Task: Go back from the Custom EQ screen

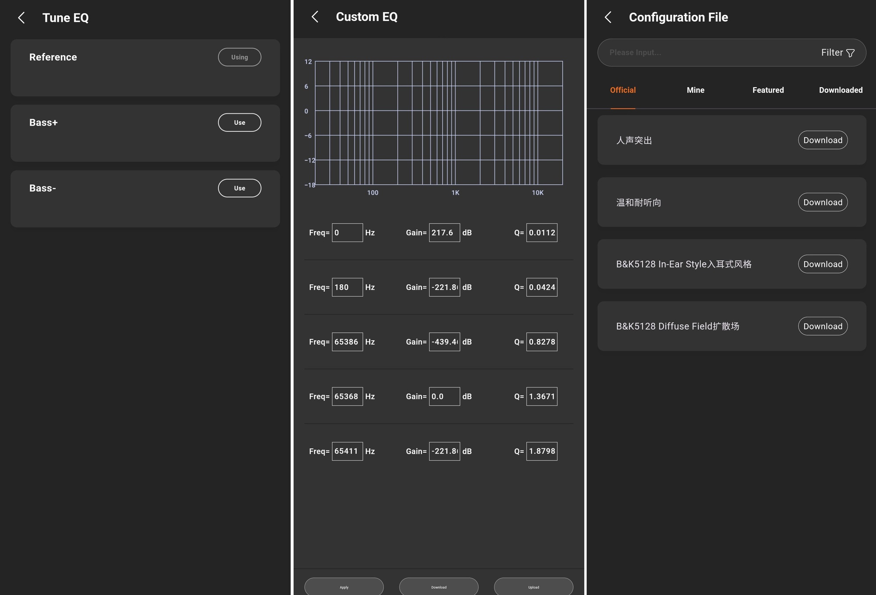Action: click(315, 17)
